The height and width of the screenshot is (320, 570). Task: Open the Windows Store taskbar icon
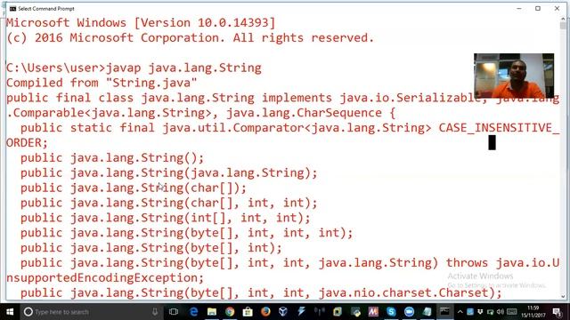pyautogui.click(x=248, y=312)
